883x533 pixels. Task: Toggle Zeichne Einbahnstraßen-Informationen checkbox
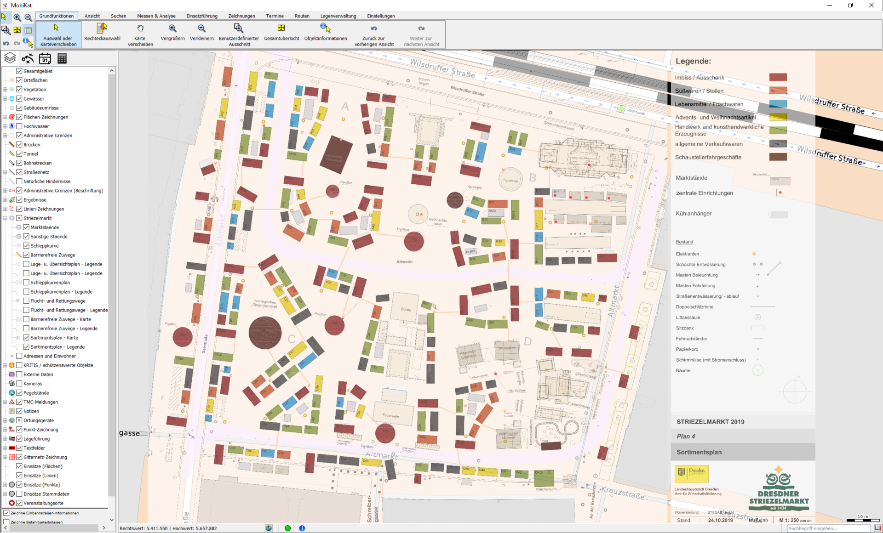[x=6, y=513]
